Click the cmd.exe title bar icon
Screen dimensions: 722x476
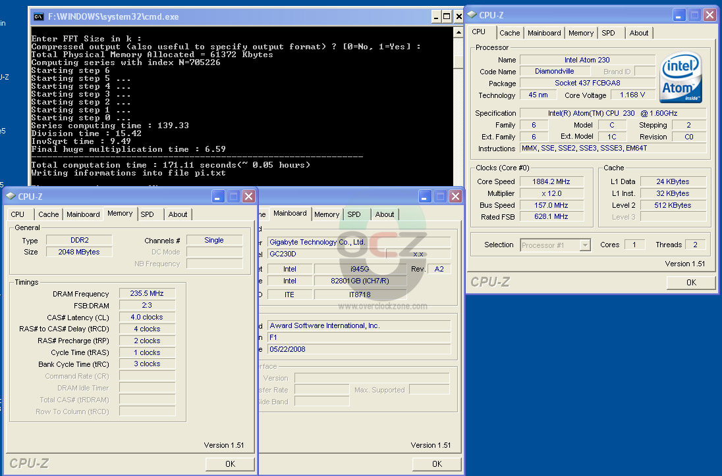coord(39,17)
